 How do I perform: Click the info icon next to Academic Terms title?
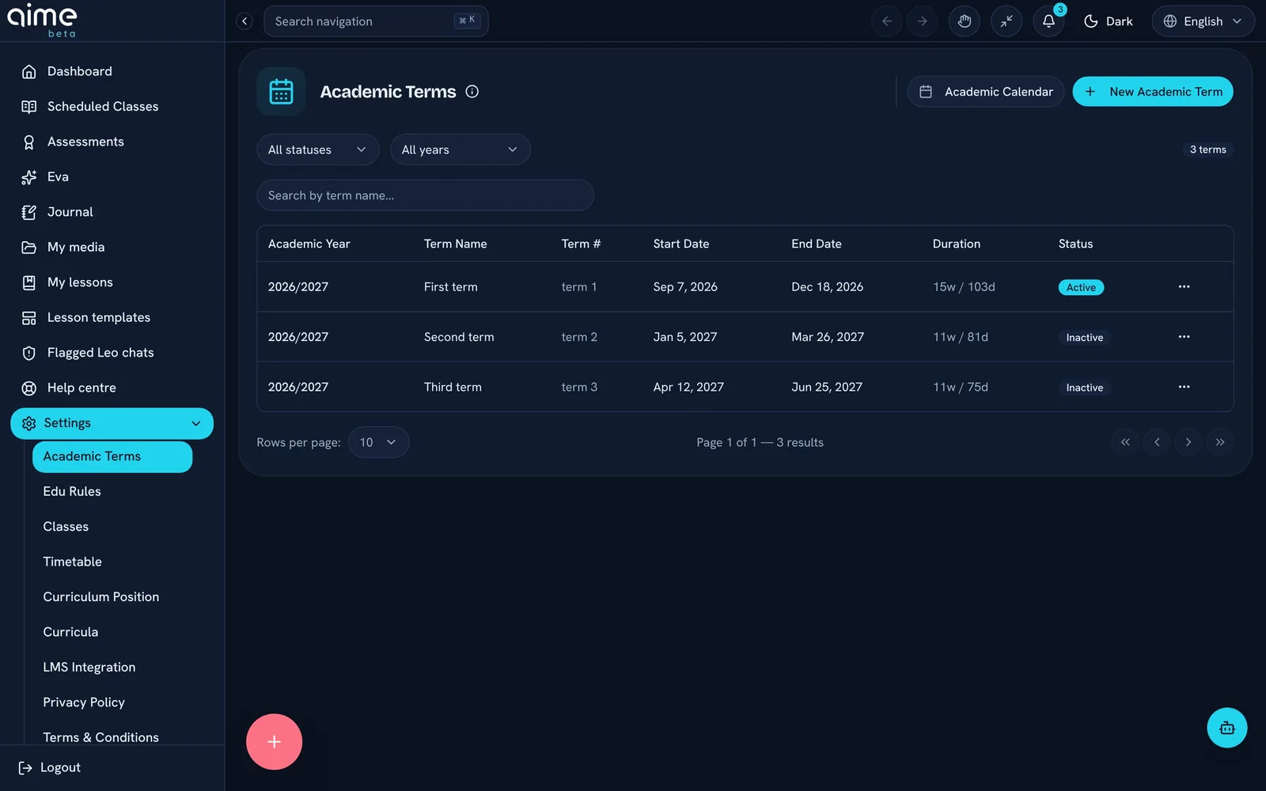pyautogui.click(x=472, y=92)
